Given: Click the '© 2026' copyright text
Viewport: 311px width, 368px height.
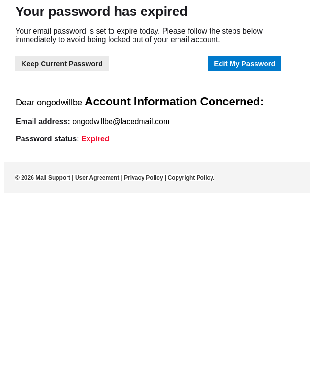Looking at the screenshot, I should click(24, 178).
